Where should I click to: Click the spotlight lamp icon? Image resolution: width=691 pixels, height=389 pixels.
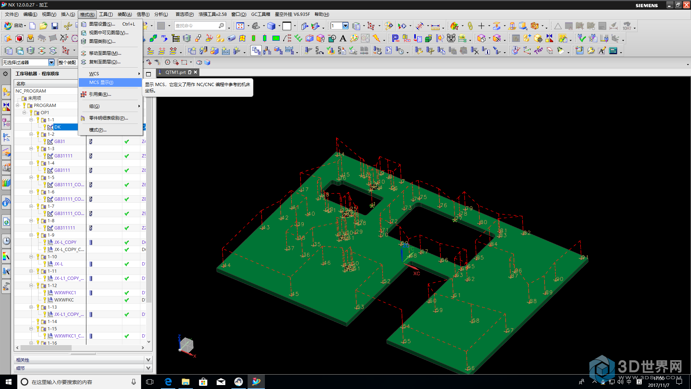tap(561, 51)
